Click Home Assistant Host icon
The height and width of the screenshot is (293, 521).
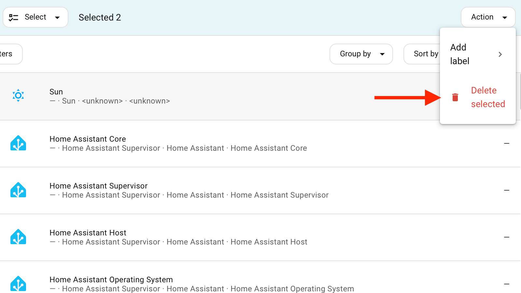point(18,237)
